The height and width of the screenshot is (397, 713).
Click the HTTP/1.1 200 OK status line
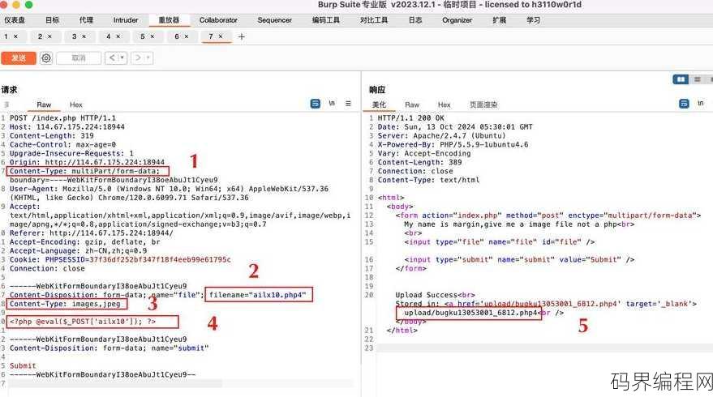click(x=410, y=118)
